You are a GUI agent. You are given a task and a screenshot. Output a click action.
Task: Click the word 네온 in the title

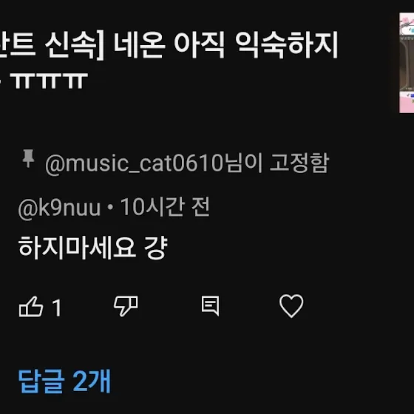[x=140, y=44]
